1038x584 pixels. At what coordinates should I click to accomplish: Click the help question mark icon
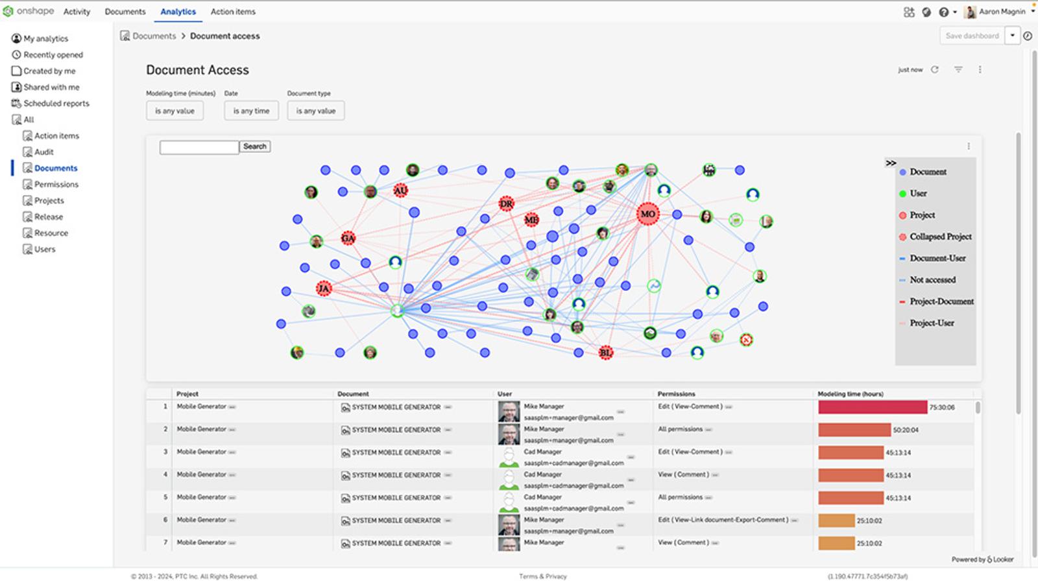coord(944,12)
